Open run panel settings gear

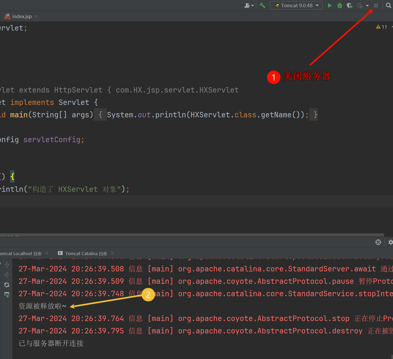pyautogui.click(x=390, y=242)
